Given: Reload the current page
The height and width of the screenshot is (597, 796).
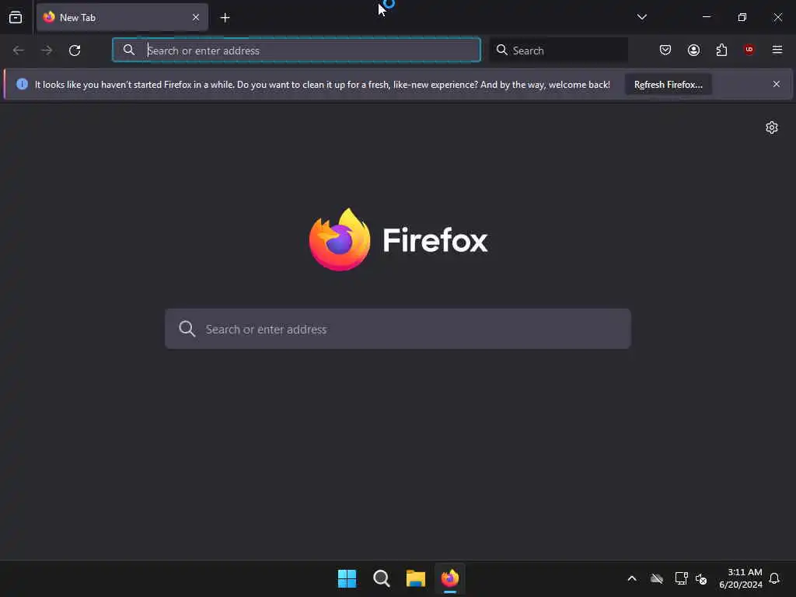Looking at the screenshot, I should (75, 51).
